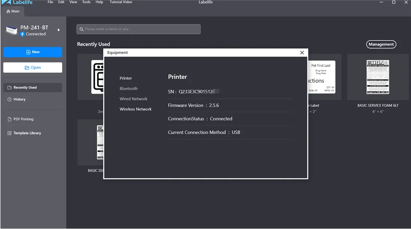Click the History clock icon
The width and height of the screenshot is (411, 229).
pos(9,99)
